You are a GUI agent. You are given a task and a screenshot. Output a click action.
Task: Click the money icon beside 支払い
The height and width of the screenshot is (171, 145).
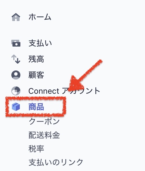click(16, 43)
